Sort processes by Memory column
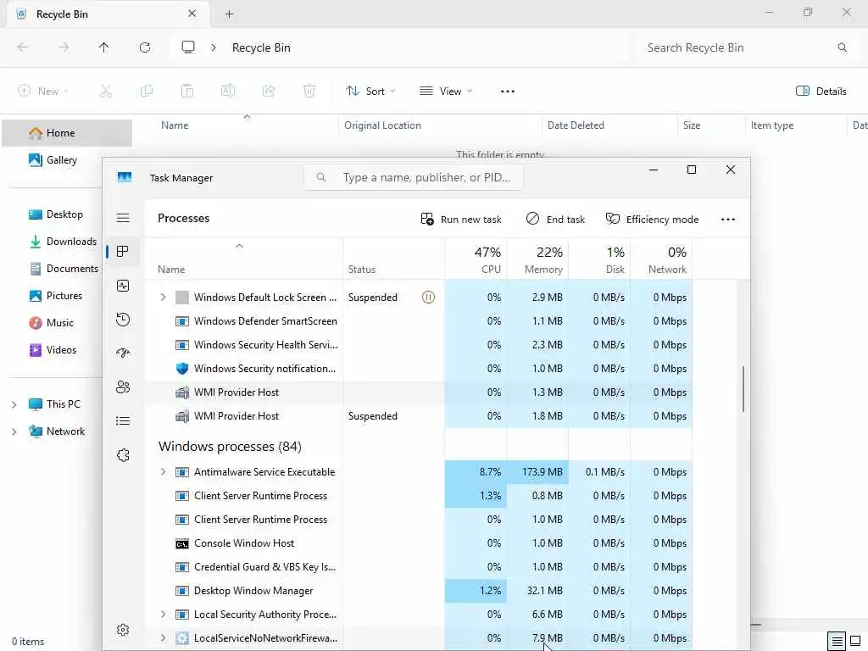The image size is (868, 651). 537,259
